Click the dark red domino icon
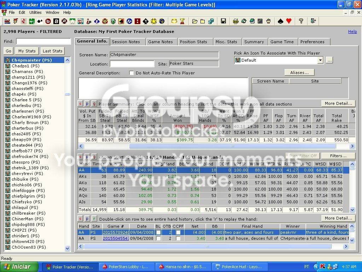The height and width of the screenshot is (272, 362). point(138,21)
